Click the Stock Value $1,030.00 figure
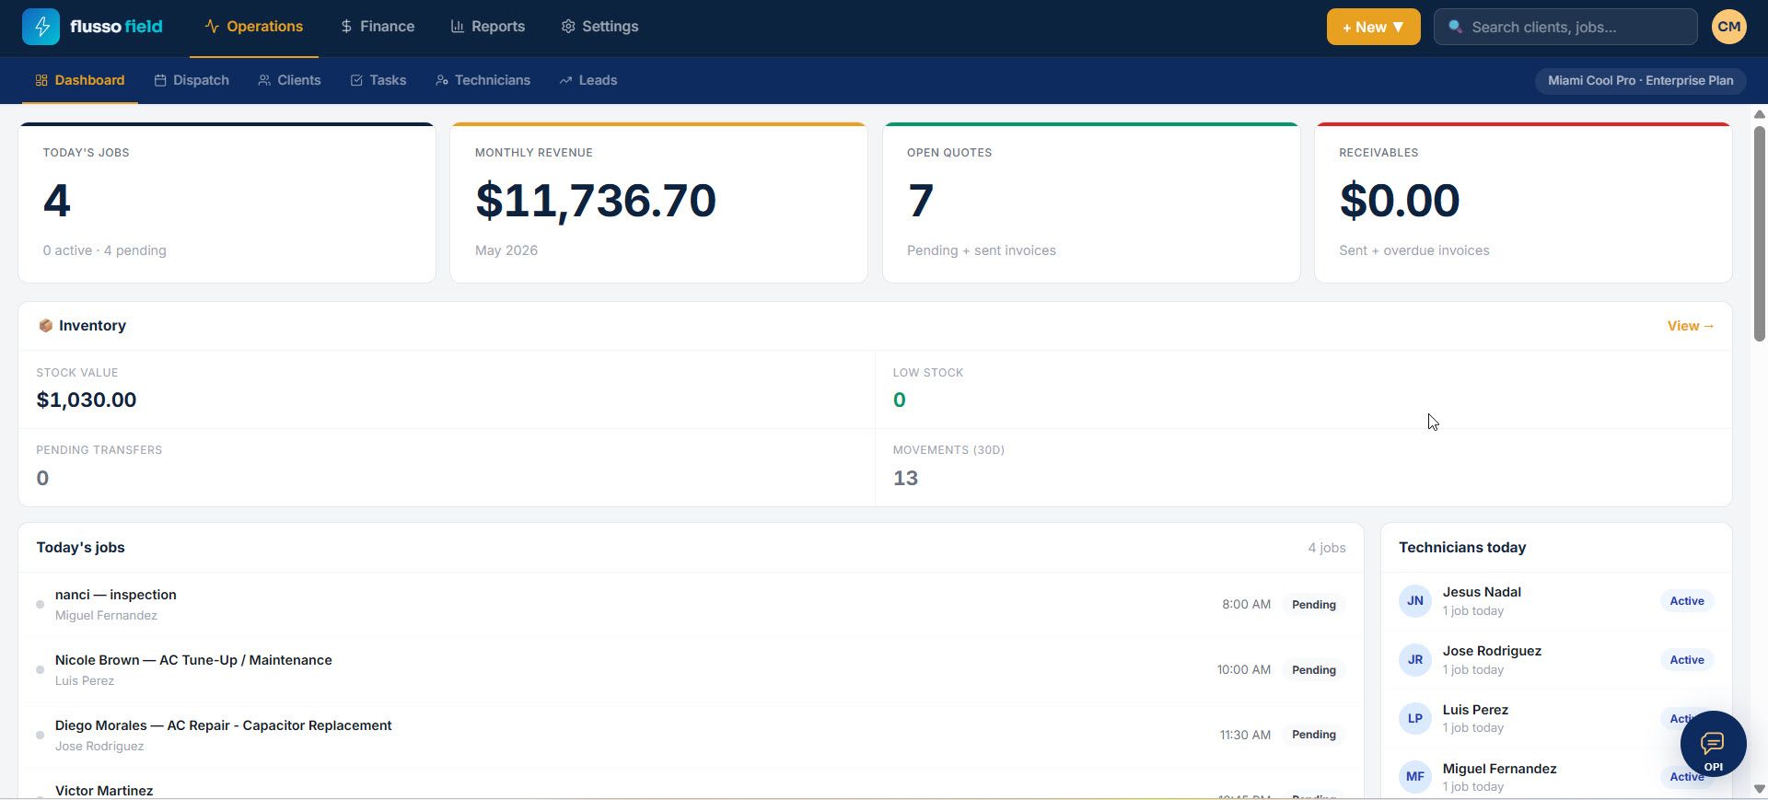 (x=87, y=400)
